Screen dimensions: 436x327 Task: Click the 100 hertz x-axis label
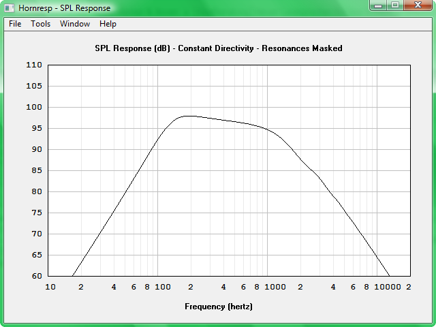pos(163,287)
